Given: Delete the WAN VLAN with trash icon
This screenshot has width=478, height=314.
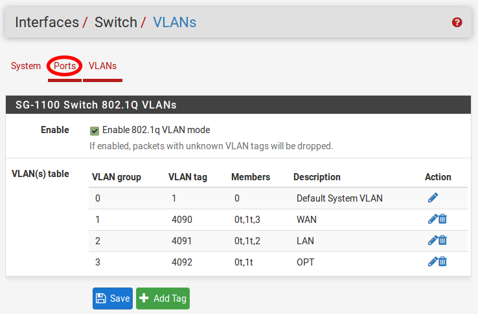Looking at the screenshot, I should [x=443, y=219].
